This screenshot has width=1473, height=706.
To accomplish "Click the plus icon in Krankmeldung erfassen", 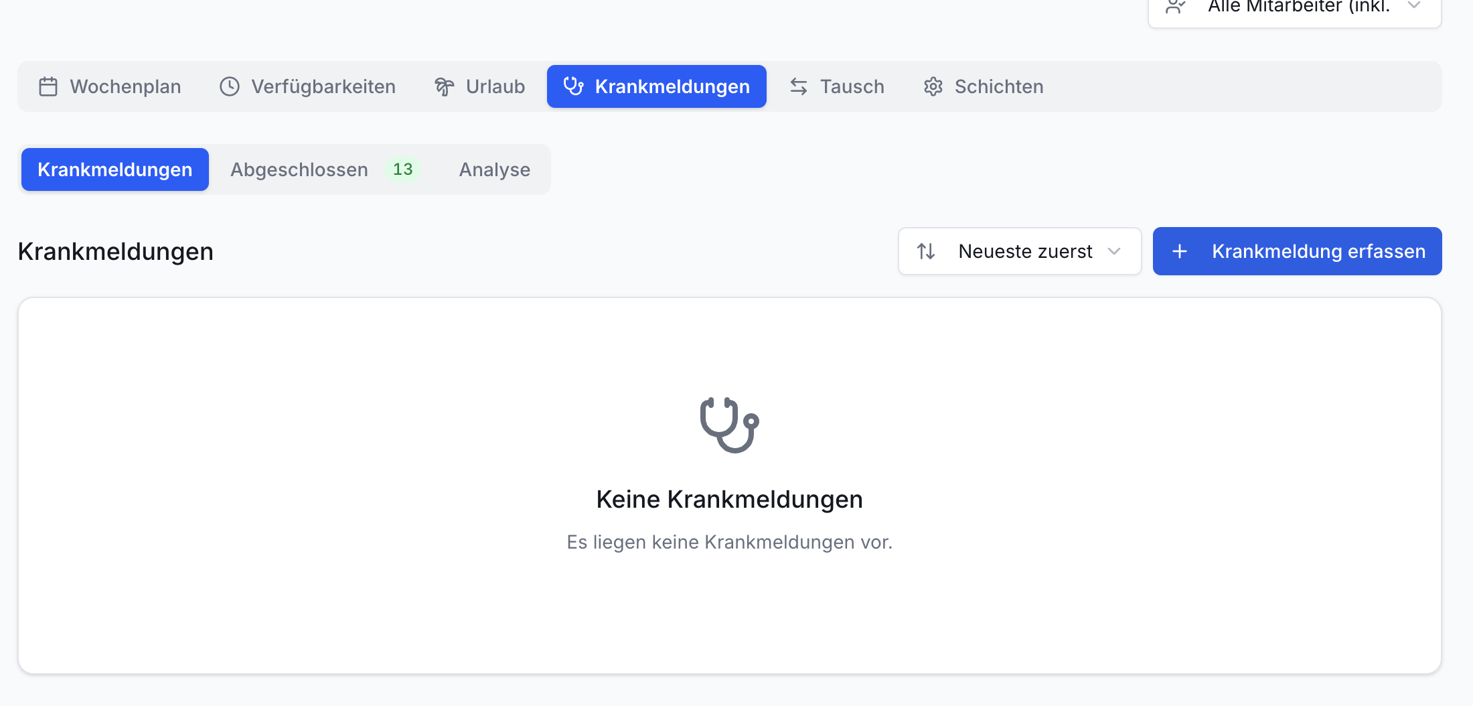I will click(1180, 251).
